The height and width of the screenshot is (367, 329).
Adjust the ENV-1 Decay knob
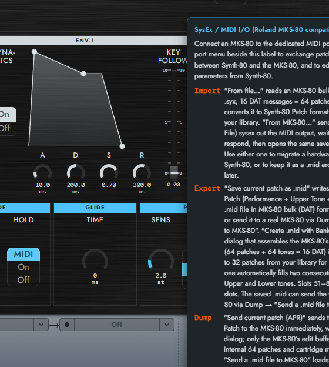76,172
